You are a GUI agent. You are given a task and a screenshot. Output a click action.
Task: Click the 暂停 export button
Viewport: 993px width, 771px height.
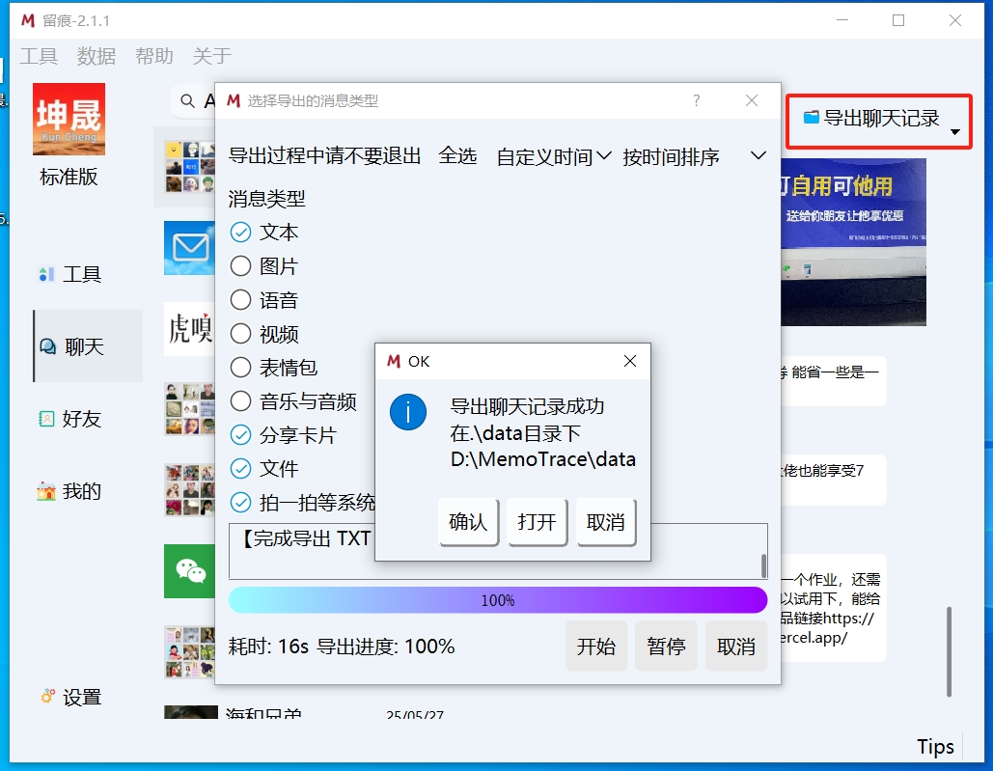[666, 646]
